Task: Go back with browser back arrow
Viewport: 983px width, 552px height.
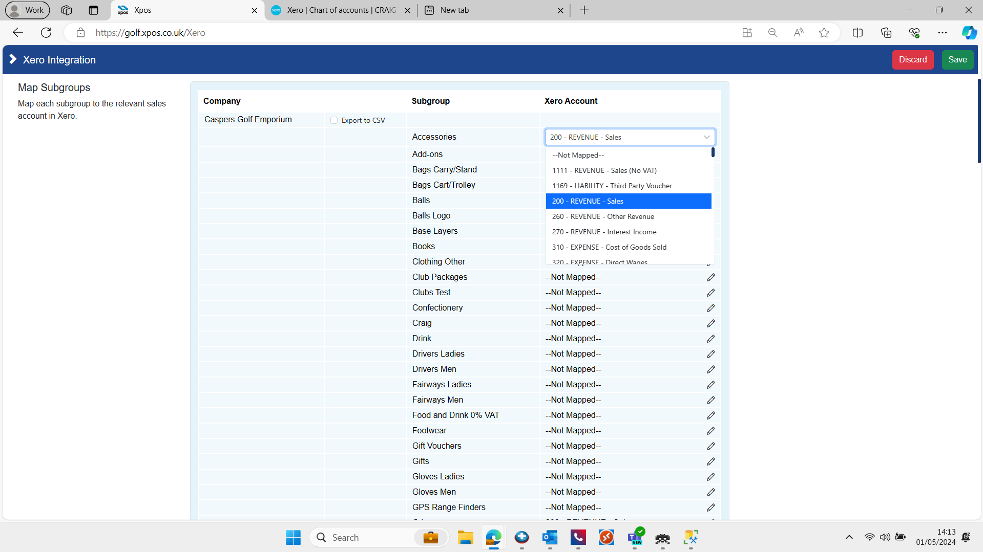Action: [18, 33]
